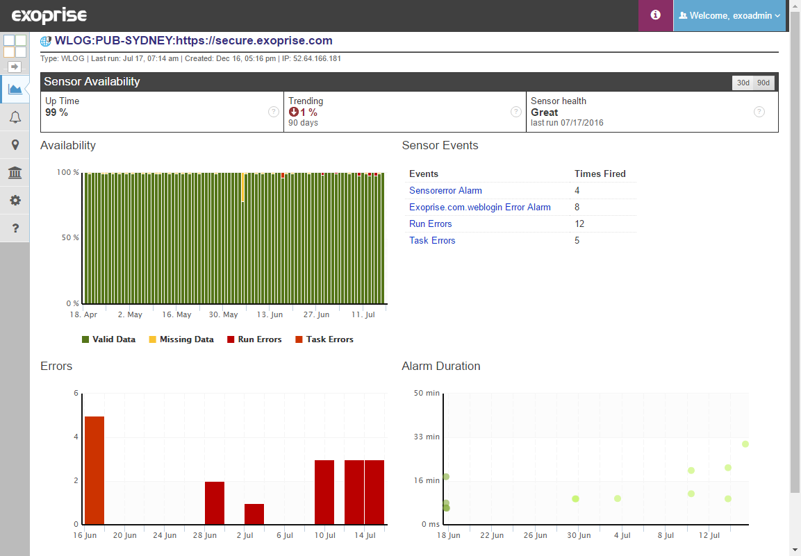Open the bank building sidebar icon
The image size is (801, 556).
pyautogui.click(x=15, y=173)
